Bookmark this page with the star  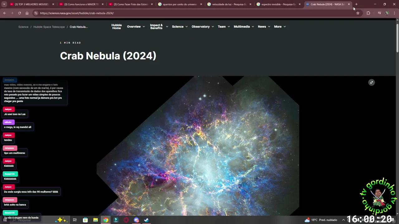[358, 13]
